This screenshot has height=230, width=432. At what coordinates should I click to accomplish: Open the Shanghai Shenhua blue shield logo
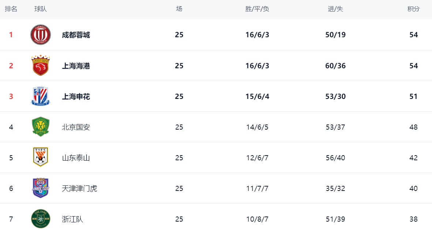41,96
